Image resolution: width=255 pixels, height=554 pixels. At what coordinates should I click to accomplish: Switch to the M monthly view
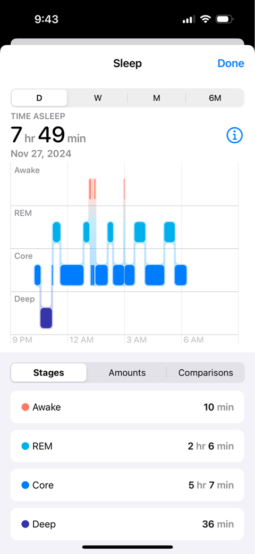pos(156,98)
